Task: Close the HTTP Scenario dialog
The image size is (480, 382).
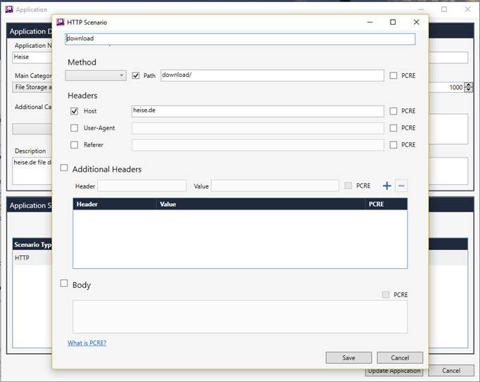Action: [x=416, y=22]
